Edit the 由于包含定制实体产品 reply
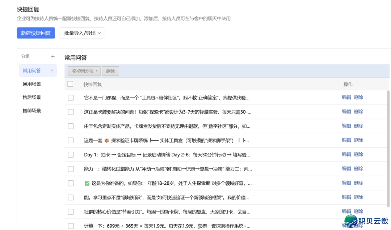 pos(346,126)
